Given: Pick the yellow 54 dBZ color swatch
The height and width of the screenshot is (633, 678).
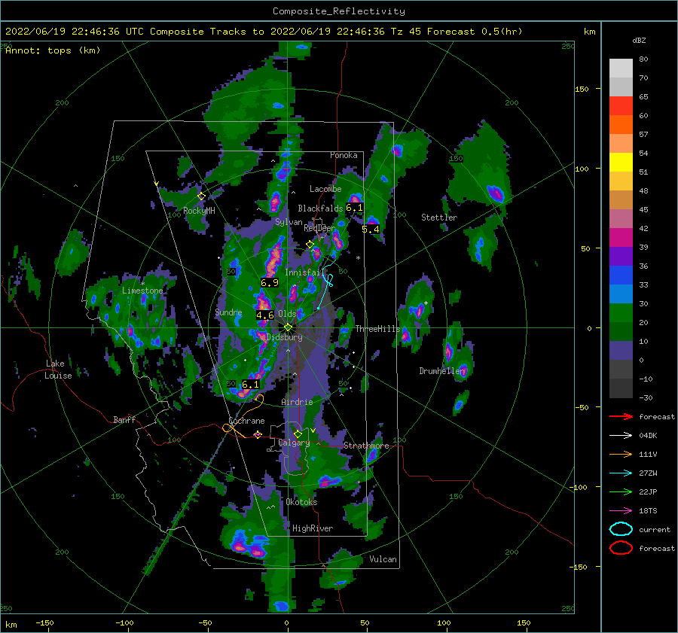Looking at the screenshot, I should point(621,162).
